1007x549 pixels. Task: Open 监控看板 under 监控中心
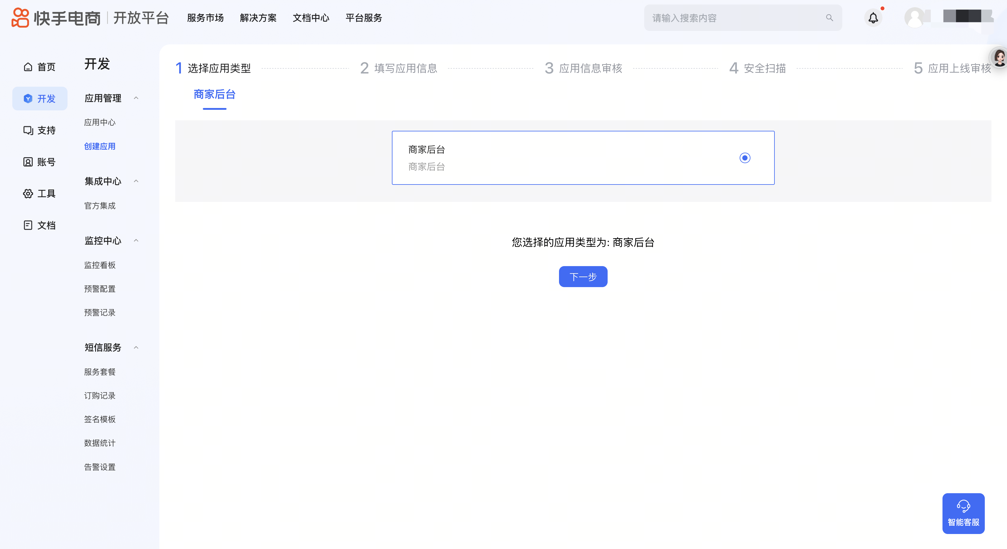[100, 265]
